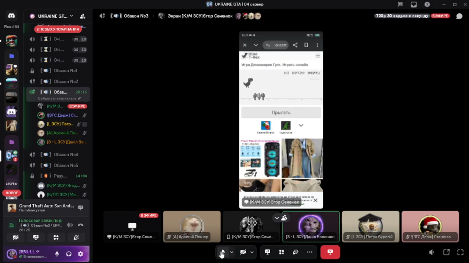
Task: Join the locked voice channel Обзвон No1
Action: coord(58,70)
